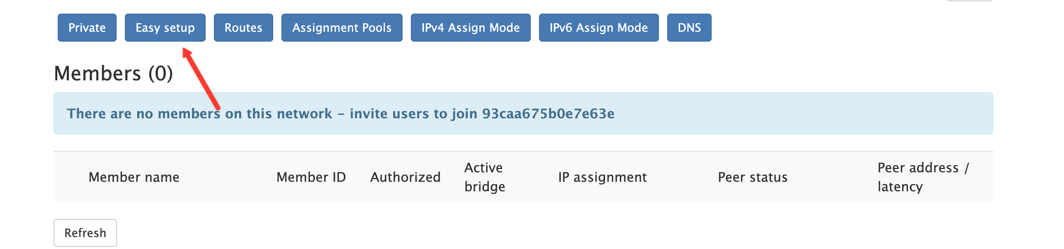Click the Members (0) heading

tap(113, 73)
